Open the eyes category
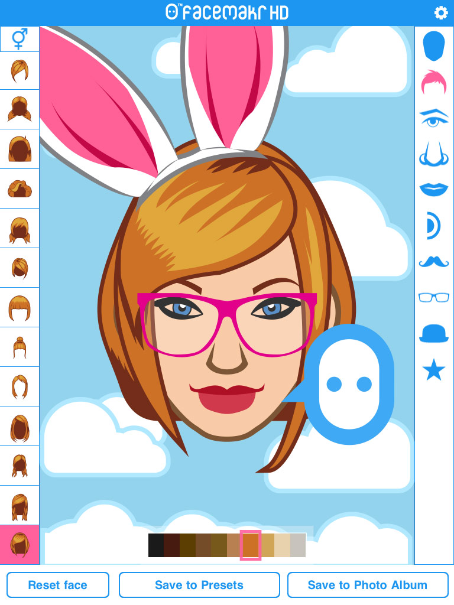Screen dimensions: 454x605 click(x=433, y=118)
